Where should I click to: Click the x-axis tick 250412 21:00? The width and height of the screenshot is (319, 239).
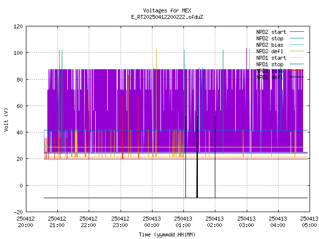click(x=57, y=222)
